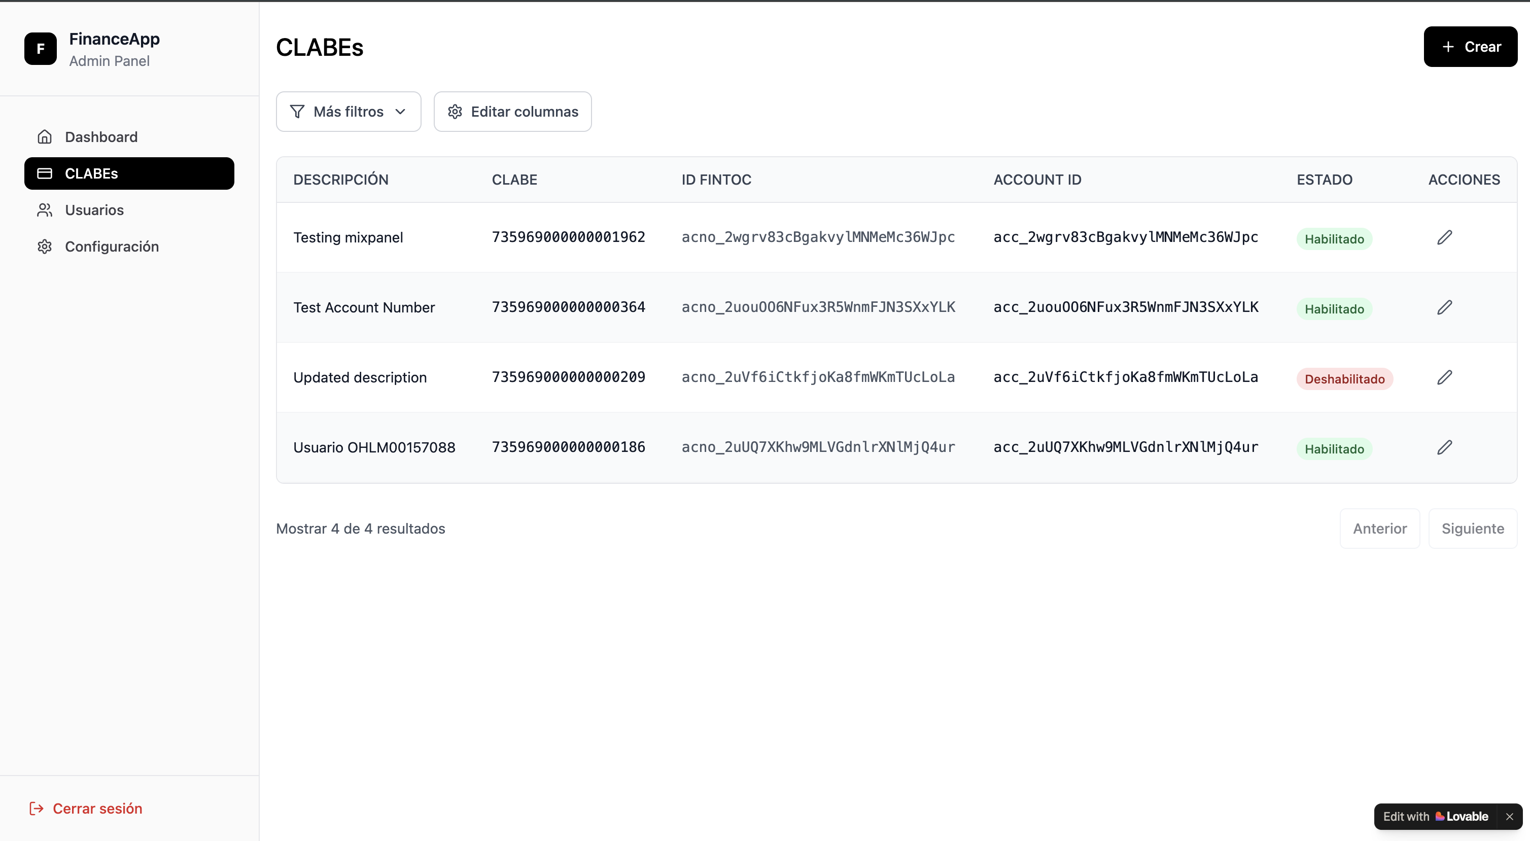Image resolution: width=1530 pixels, height=841 pixels.
Task: Click the ESTADO column header
Action: [1324, 180]
